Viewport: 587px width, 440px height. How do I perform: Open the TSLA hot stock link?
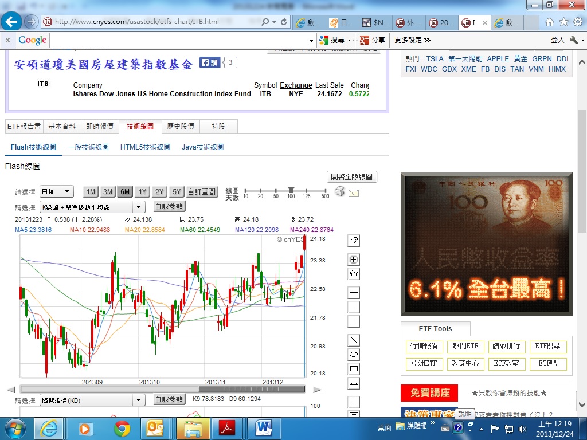(435, 59)
